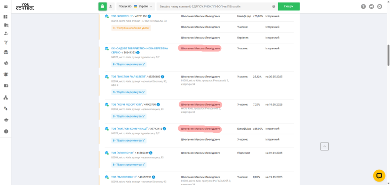Open ТОВ "ХОУМ РЕЗОРТ СІТІ" company link

coord(126,105)
